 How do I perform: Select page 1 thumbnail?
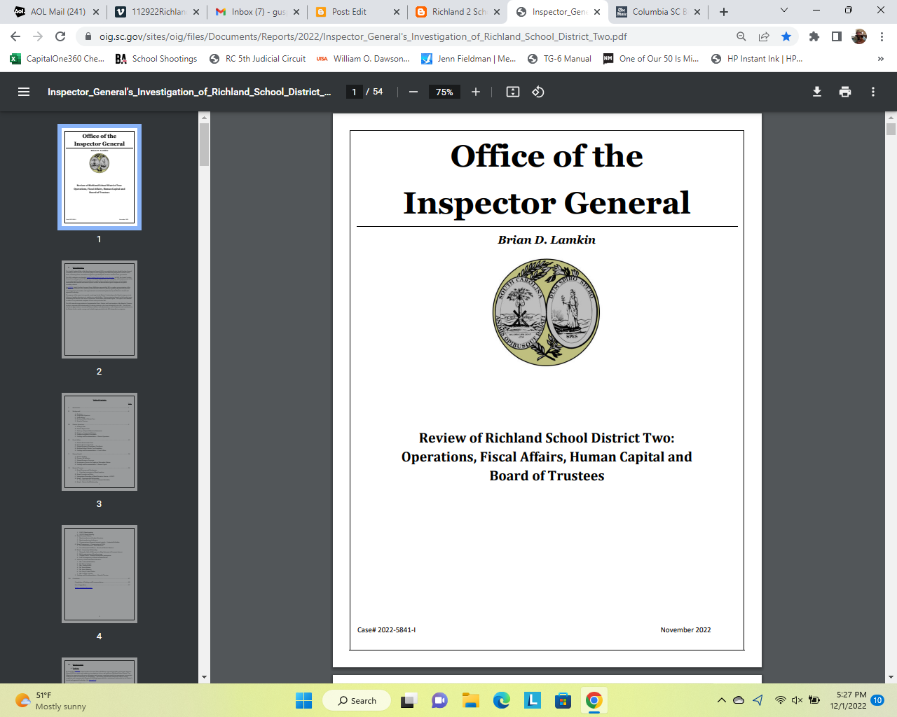[x=100, y=177]
